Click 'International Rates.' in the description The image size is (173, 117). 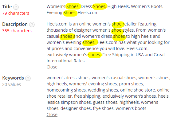(66, 61)
